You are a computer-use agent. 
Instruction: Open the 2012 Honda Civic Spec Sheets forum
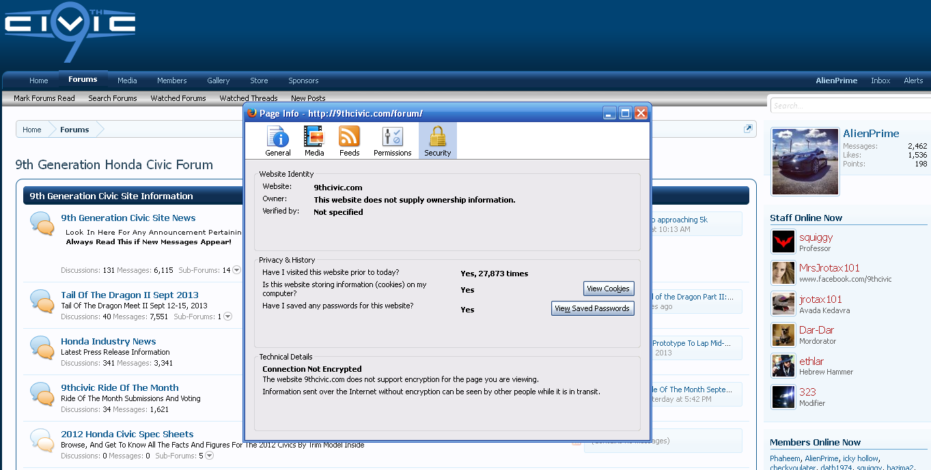pos(127,435)
